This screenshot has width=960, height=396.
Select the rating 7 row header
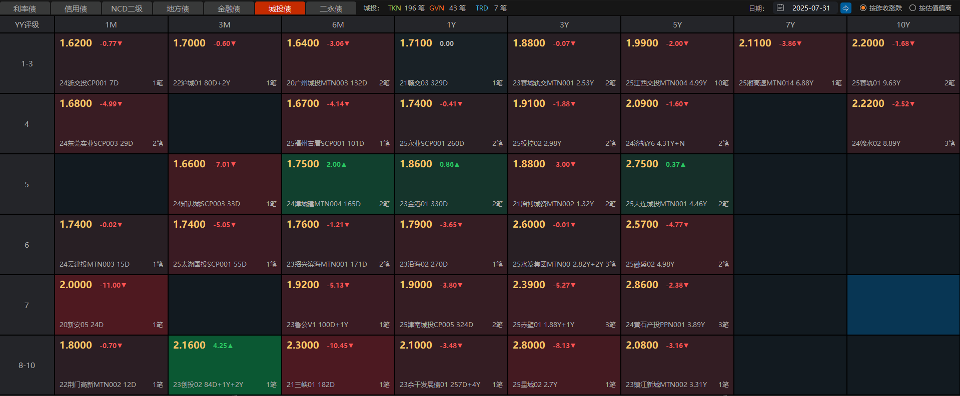pyautogui.click(x=27, y=305)
